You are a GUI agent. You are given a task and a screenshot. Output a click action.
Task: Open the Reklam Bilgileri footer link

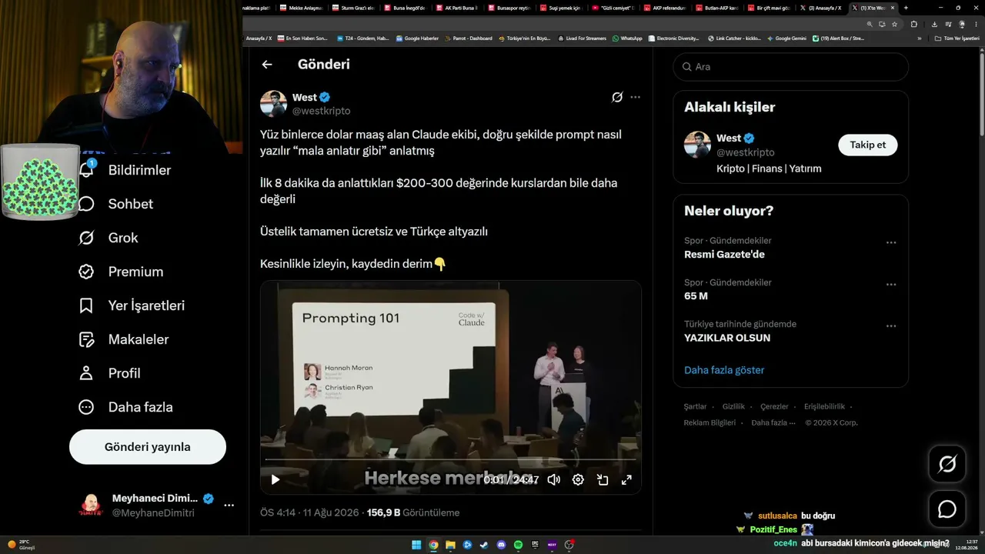(710, 422)
